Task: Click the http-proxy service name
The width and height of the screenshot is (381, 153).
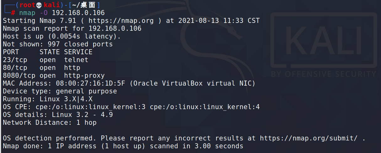Action: 84,76
